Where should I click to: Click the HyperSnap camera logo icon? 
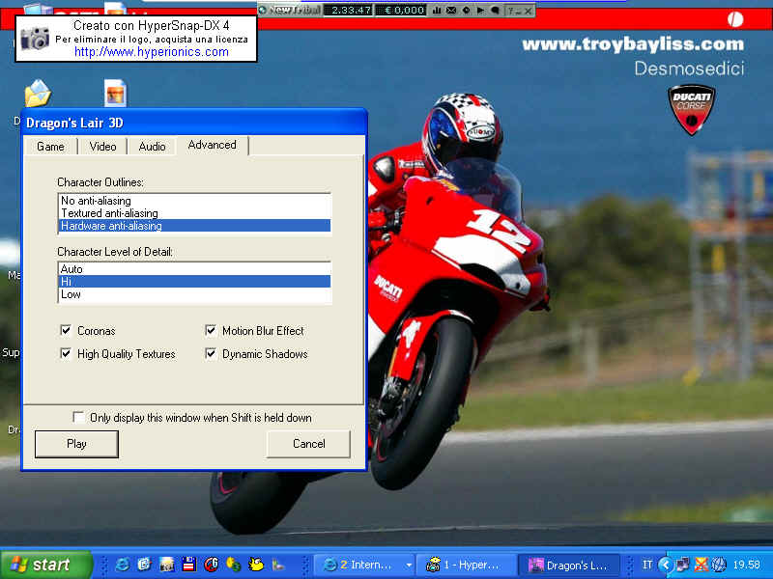click(x=35, y=39)
